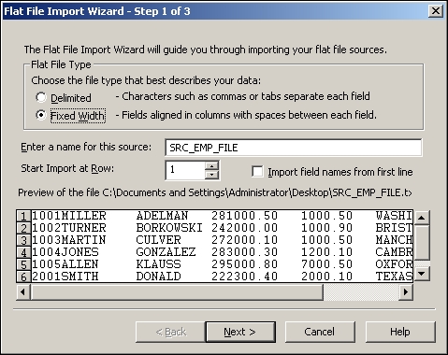This screenshot has width=448, height=355.
Task: Click the value 283000.30 in preview
Action: click(244, 252)
